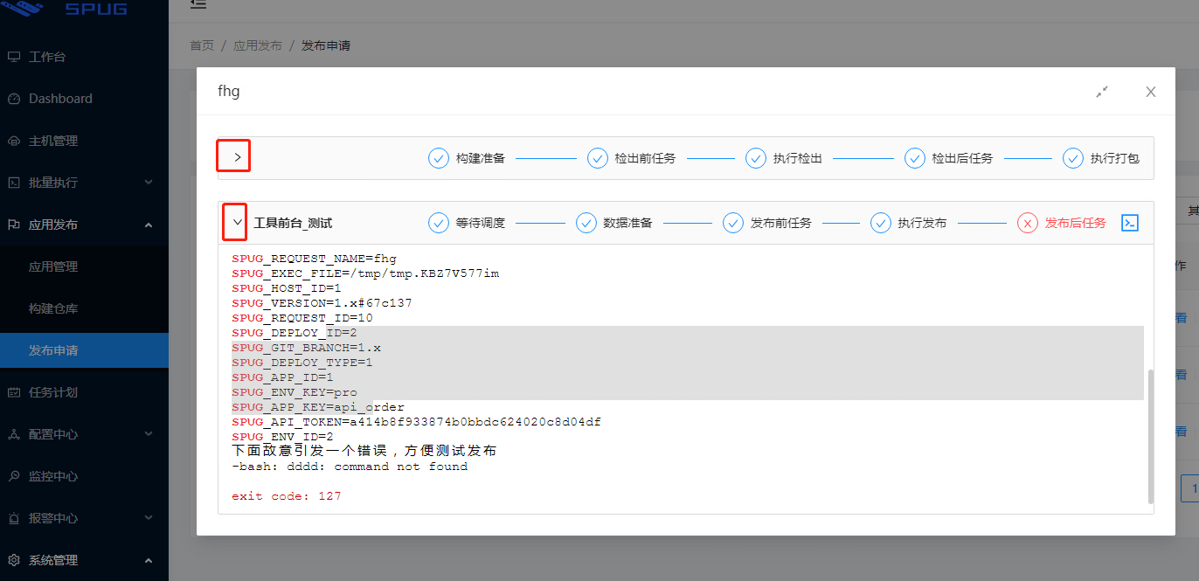This screenshot has width=1199, height=581.
Task: Click the fhg dialog title
Action: [x=228, y=91]
